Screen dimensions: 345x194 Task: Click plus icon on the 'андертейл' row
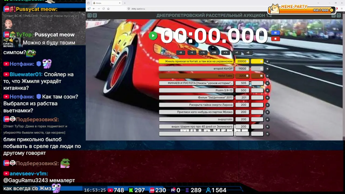[x=267, y=119]
